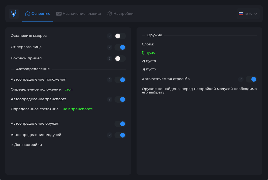Disable the От первого лица toggle

[x=120, y=47]
